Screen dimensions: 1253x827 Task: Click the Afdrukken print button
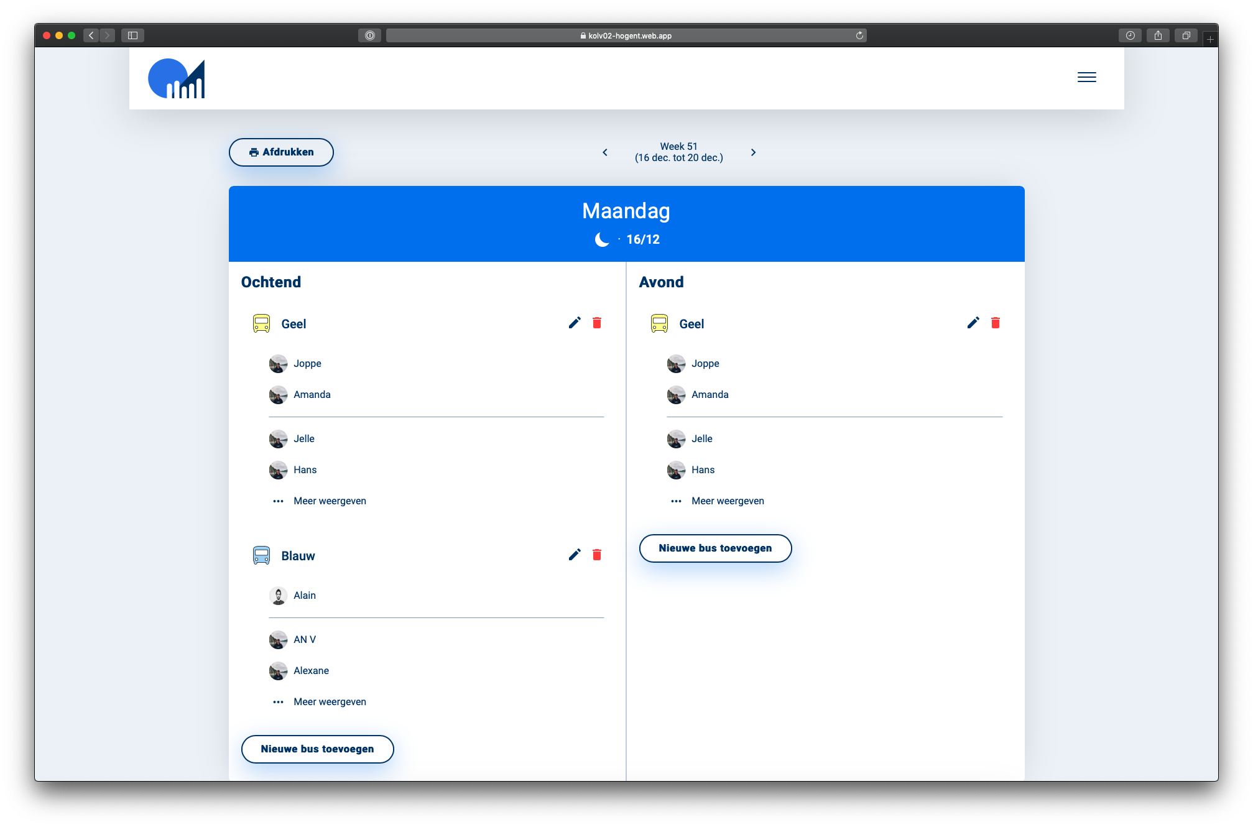(281, 152)
